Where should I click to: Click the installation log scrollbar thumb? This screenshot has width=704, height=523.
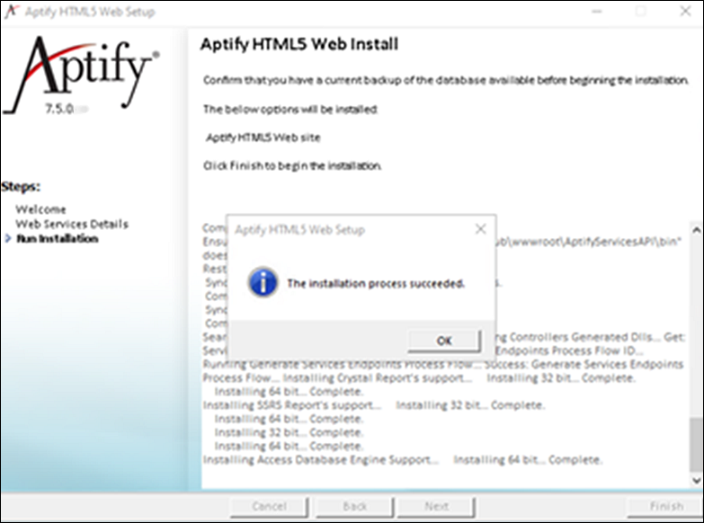[696, 445]
